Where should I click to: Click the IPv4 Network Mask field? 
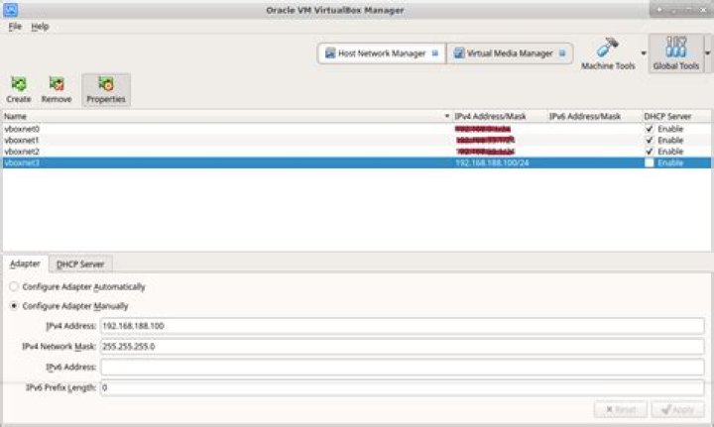click(x=402, y=347)
